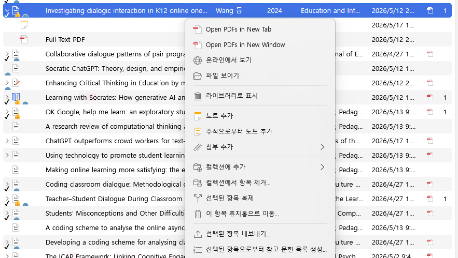This screenshot has width=458, height=258.
Task: Expand the ChatGPT outperforms crowd workers item
Action: pos(7,141)
